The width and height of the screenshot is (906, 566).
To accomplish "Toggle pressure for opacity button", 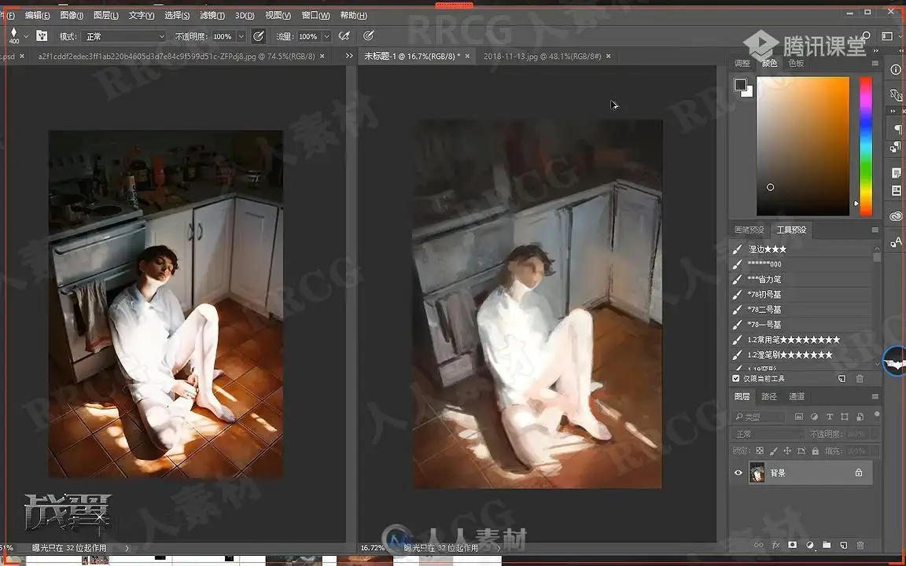I will click(x=259, y=36).
